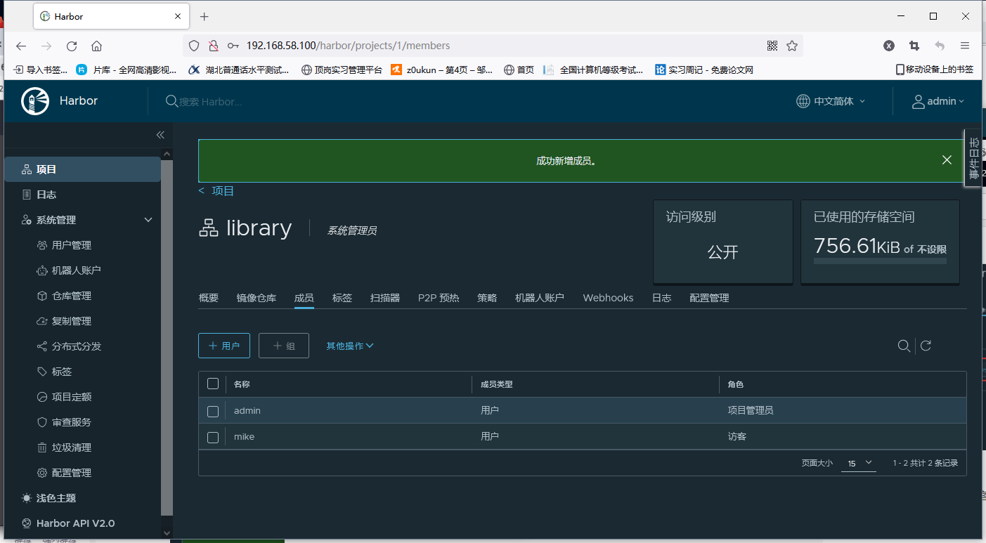Bookmark this page with star icon
The width and height of the screenshot is (986, 543).
[x=792, y=46]
